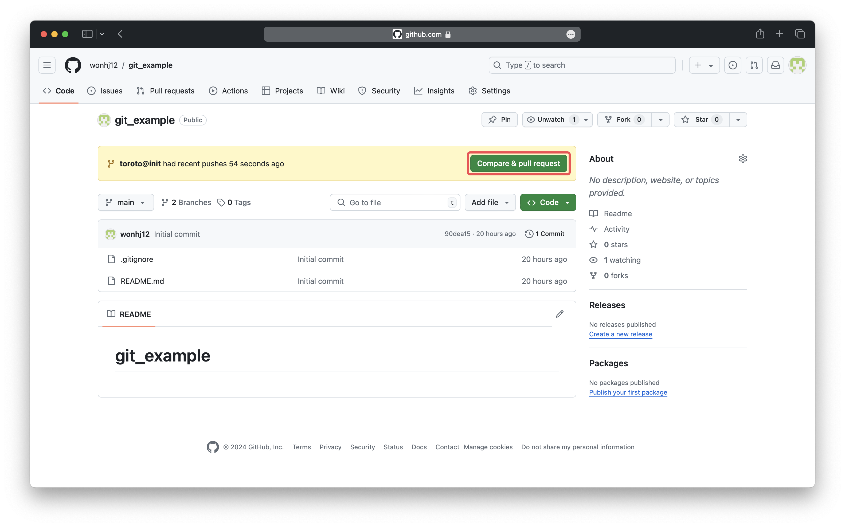This screenshot has height=527, width=845.
Task: Click the pull requests icon in header
Action: click(x=754, y=65)
